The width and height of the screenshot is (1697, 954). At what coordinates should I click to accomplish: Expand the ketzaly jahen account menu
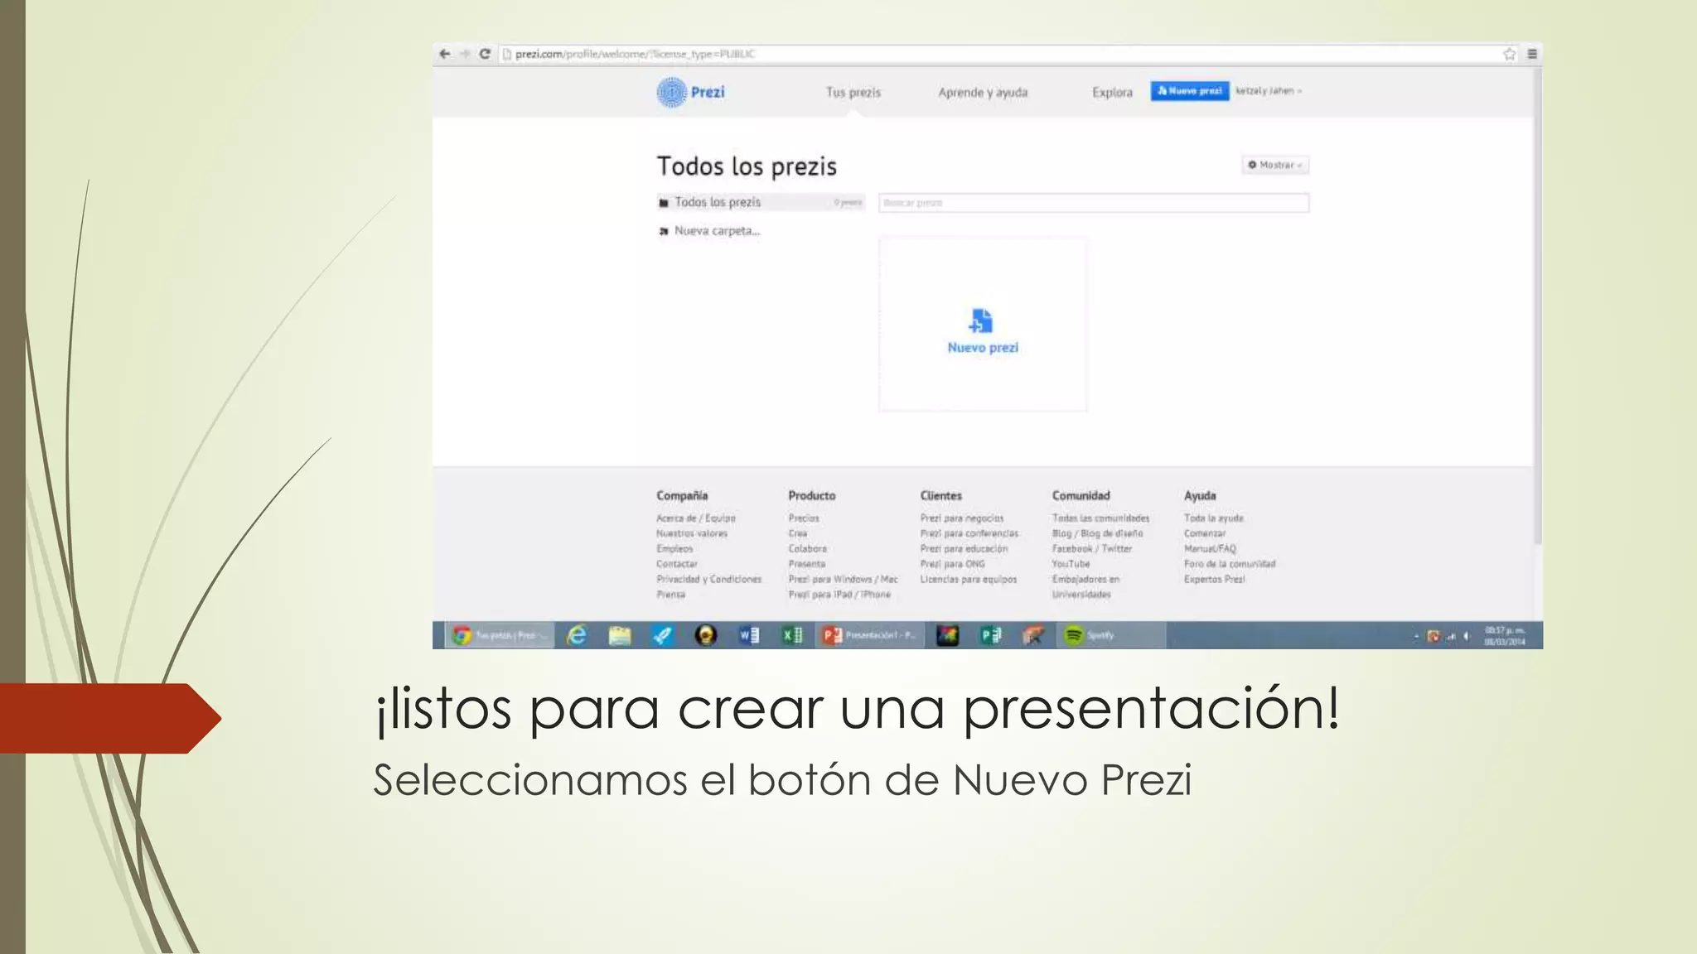1269,91
